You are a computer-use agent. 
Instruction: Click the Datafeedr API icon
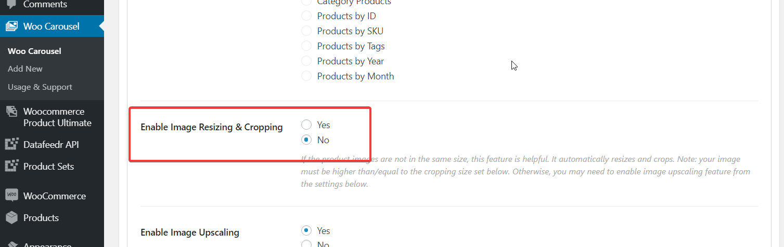[x=11, y=144]
